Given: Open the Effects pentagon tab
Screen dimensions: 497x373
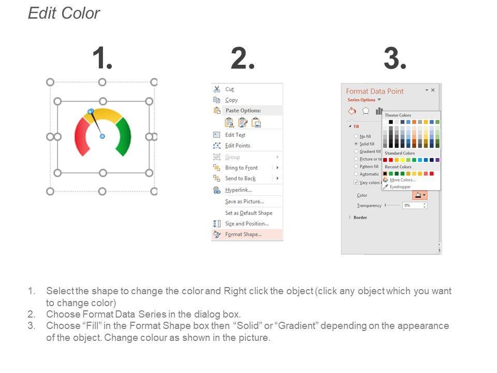Looking at the screenshot, I should (x=366, y=110).
